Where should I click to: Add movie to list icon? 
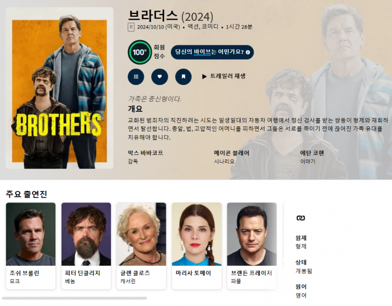136,77
